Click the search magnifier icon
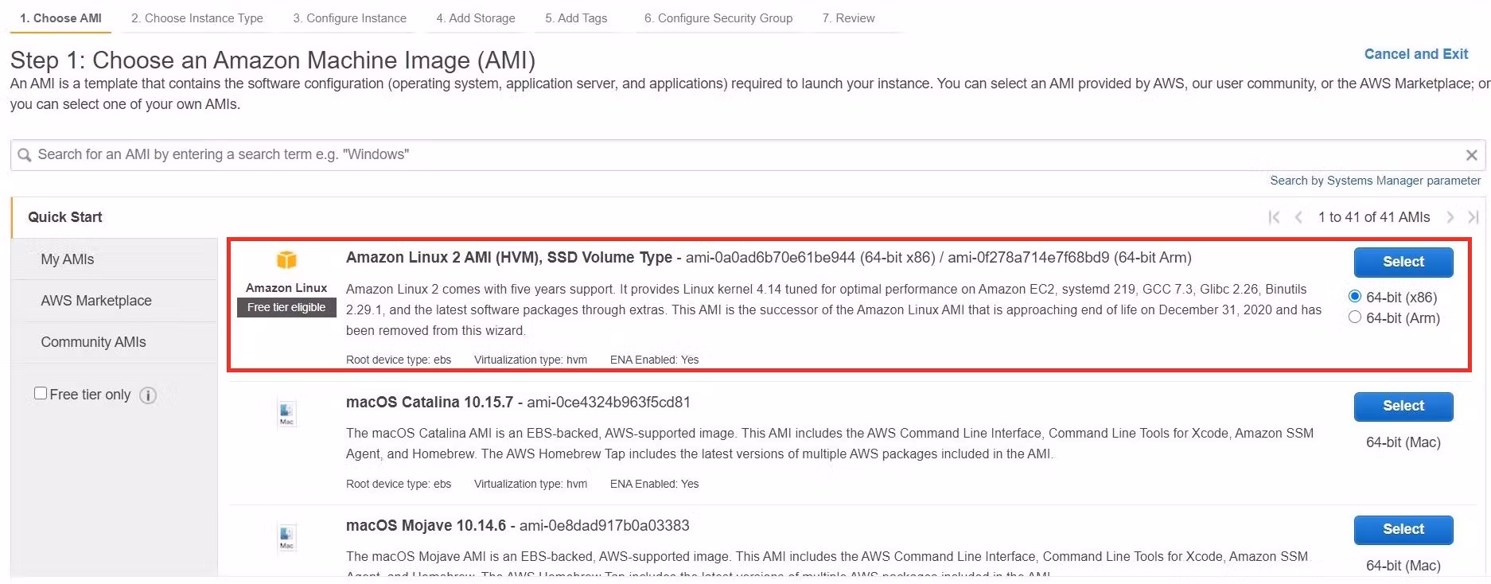 [25, 155]
